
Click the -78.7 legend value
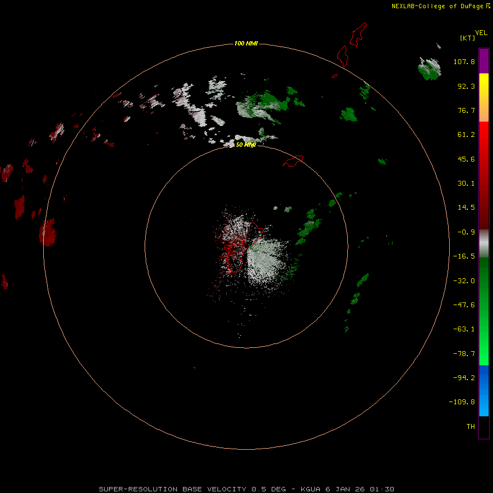point(464,354)
